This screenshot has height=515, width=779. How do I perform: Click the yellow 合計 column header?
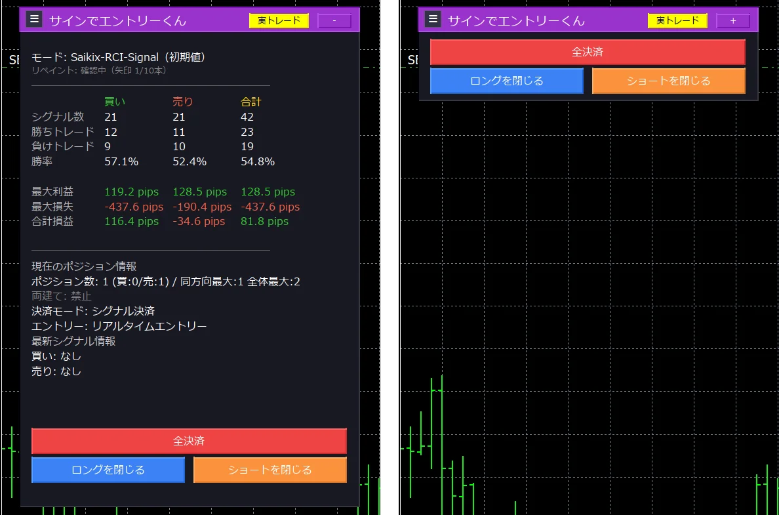tap(251, 102)
